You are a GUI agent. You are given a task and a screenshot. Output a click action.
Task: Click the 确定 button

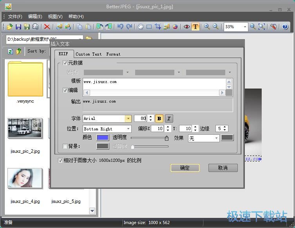[x=185, y=168]
